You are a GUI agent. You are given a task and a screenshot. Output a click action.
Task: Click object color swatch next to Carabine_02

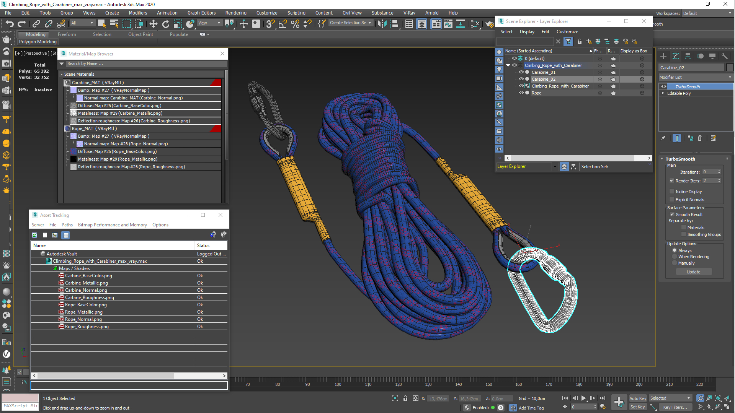[730, 68]
